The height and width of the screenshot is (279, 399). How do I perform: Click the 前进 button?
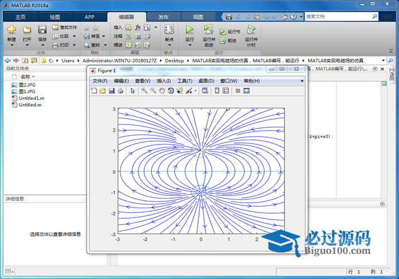click(x=228, y=40)
